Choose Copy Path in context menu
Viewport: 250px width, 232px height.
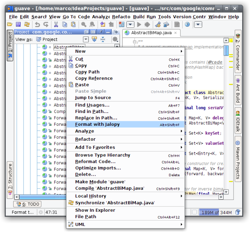point(126,72)
